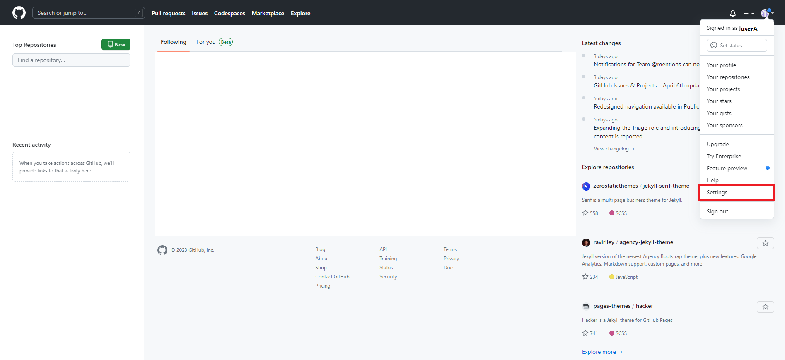Open footer Contact GitHub link

(332, 277)
